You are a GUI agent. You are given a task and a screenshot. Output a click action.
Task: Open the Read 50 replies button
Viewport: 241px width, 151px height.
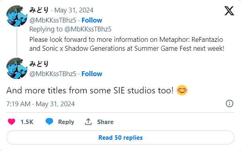[x=120, y=137]
